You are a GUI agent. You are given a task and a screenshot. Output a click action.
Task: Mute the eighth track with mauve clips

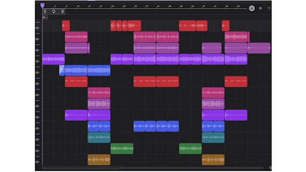click(37, 106)
